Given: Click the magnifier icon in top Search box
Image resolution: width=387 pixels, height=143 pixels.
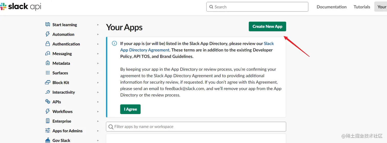Looking at the screenshot, I should point(211,7).
